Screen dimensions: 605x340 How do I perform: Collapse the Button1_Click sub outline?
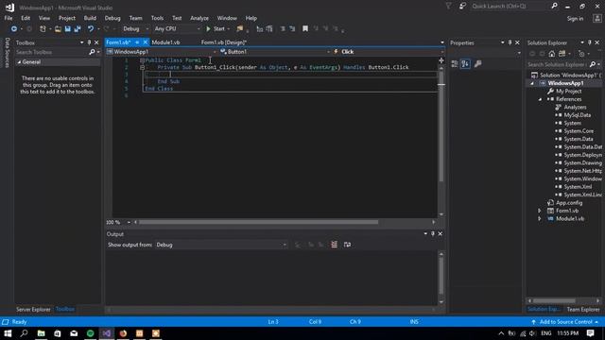[142, 67]
